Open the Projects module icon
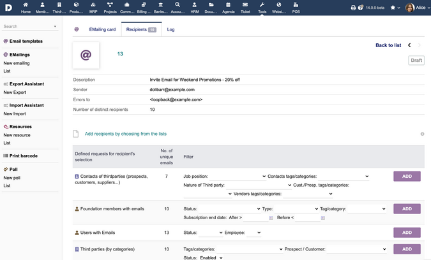Viewport: 431px width, 260px height. (110, 4)
